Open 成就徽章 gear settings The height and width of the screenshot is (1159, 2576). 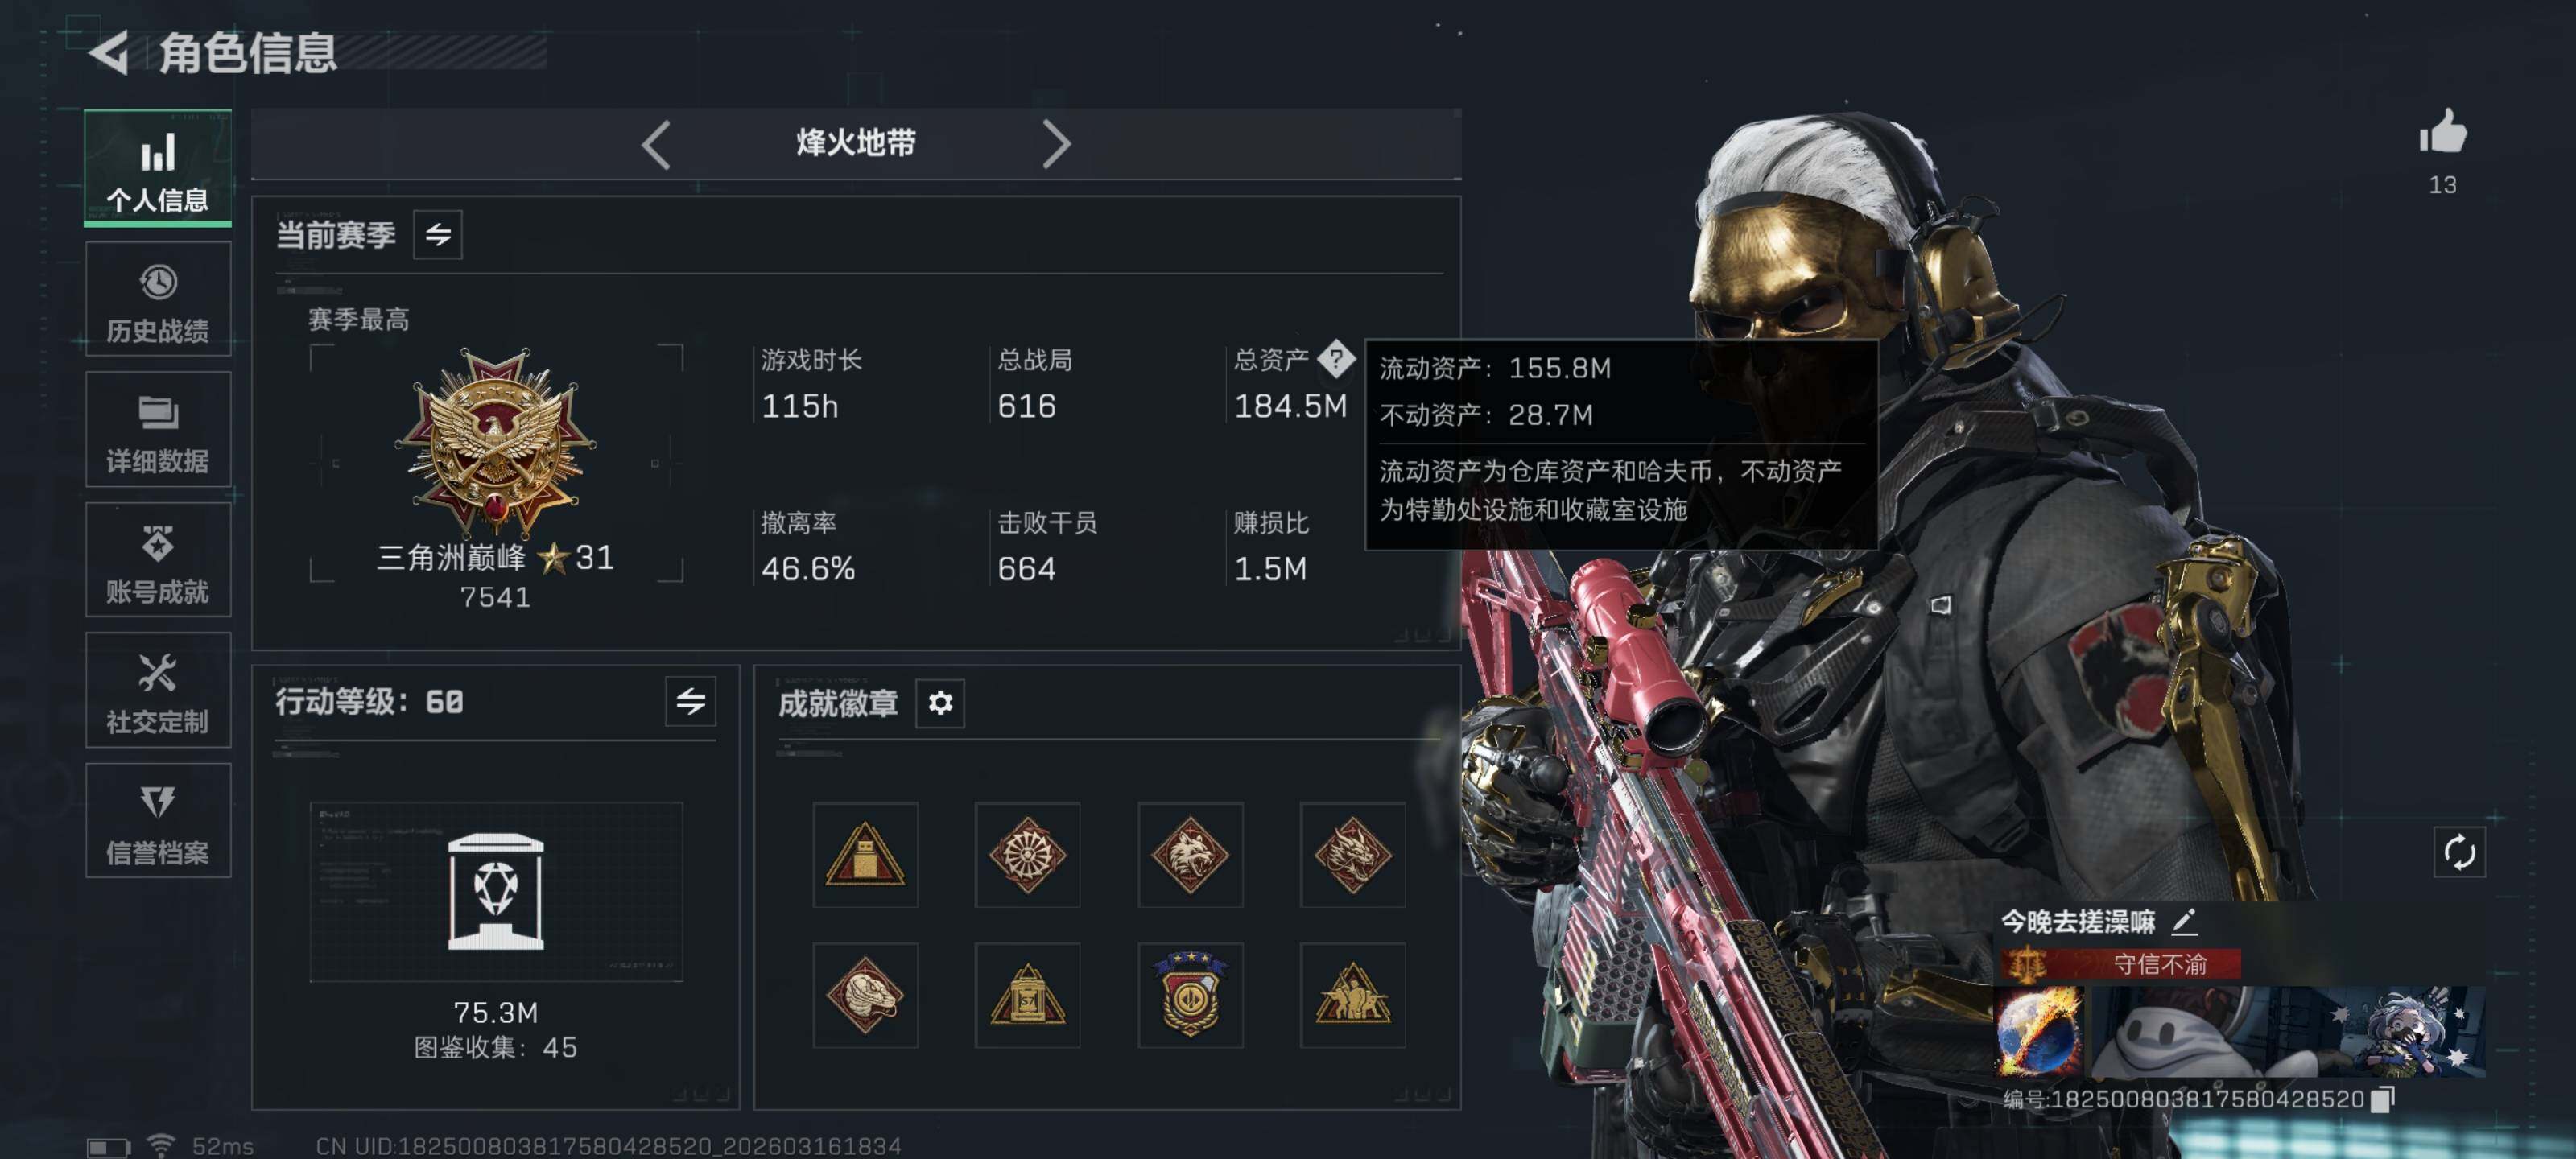pyautogui.click(x=940, y=703)
